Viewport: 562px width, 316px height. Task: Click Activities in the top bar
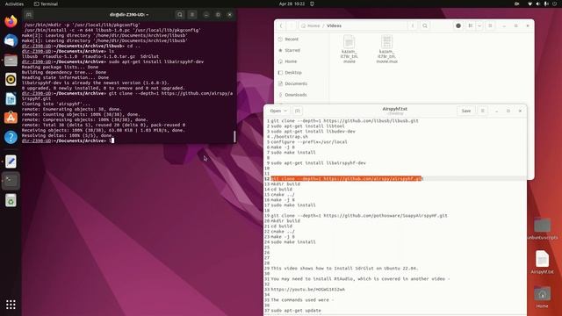14,4
